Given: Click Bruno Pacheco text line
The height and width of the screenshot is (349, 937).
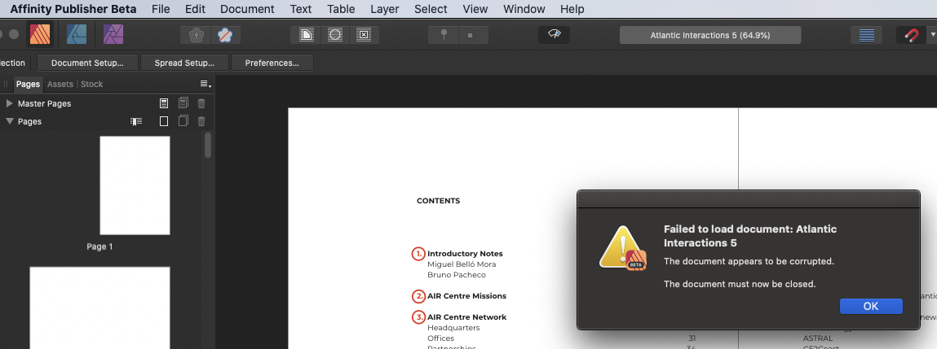Looking at the screenshot, I should pos(457,275).
